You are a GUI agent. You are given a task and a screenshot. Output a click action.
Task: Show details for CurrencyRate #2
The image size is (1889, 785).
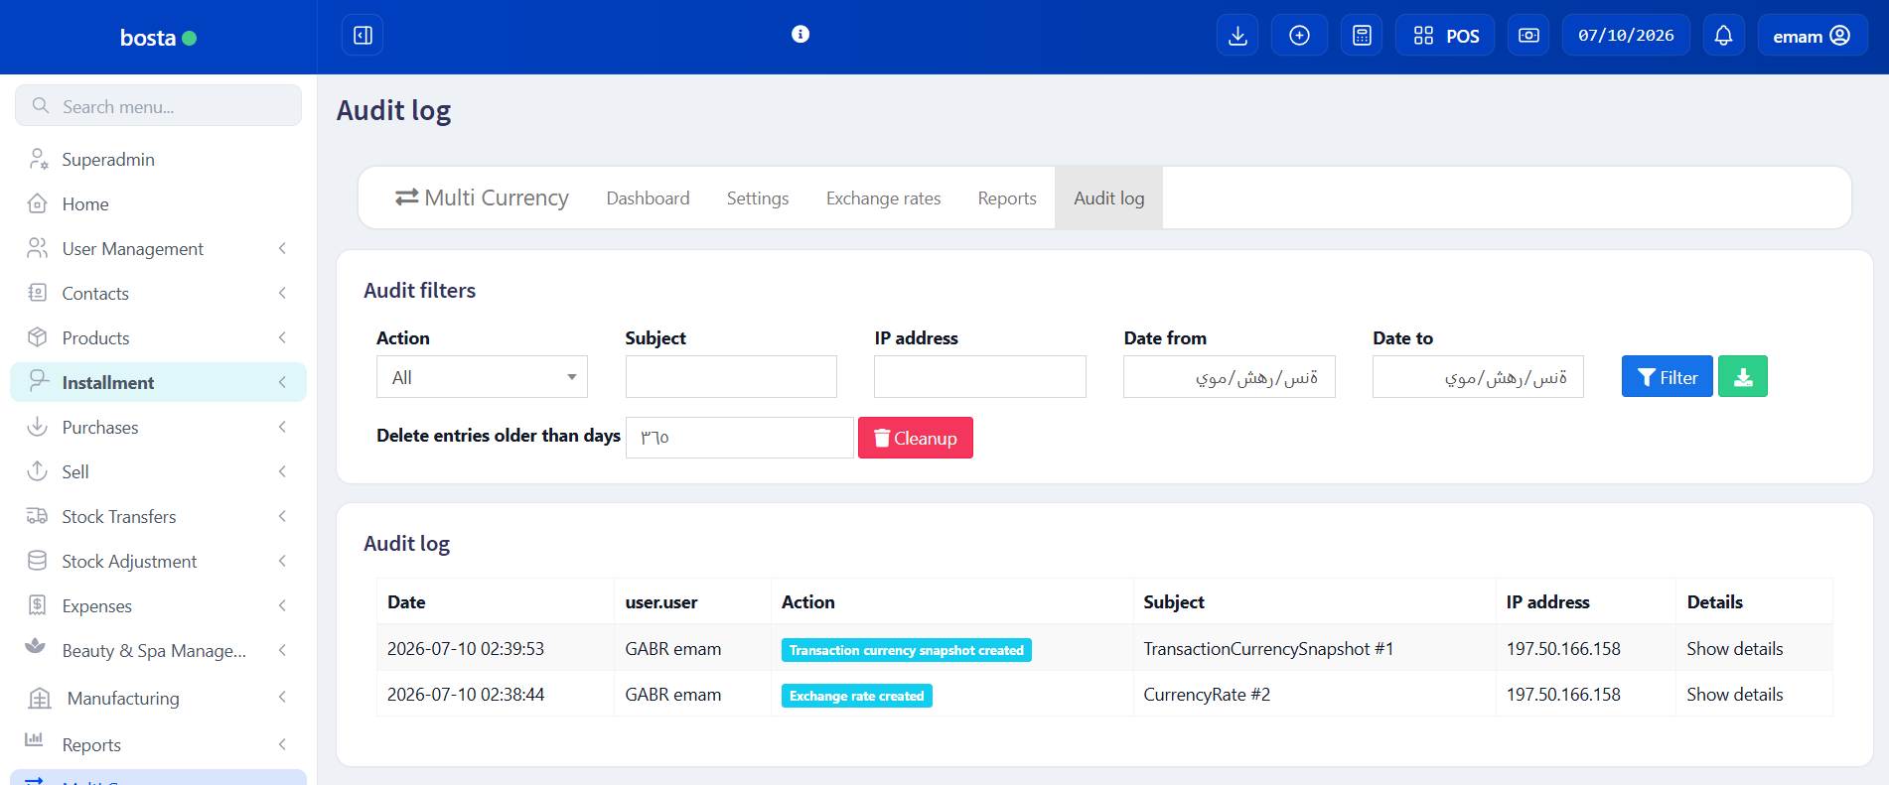click(x=1734, y=695)
